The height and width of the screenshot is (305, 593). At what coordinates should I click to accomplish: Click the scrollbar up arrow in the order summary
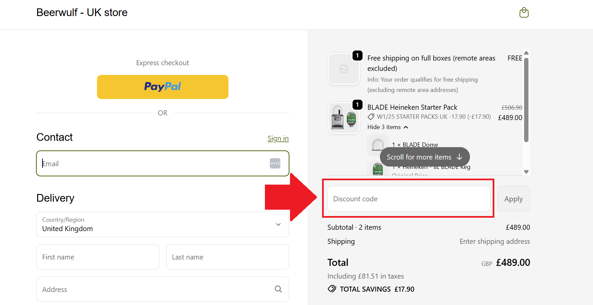click(x=526, y=53)
